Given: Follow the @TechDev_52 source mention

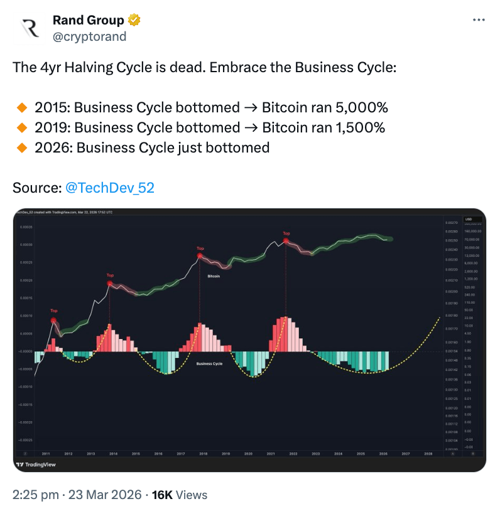Looking at the screenshot, I should click(x=110, y=187).
